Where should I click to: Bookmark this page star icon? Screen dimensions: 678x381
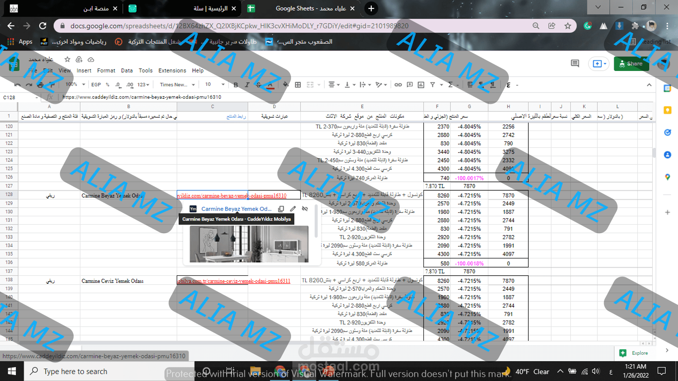click(x=568, y=26)
